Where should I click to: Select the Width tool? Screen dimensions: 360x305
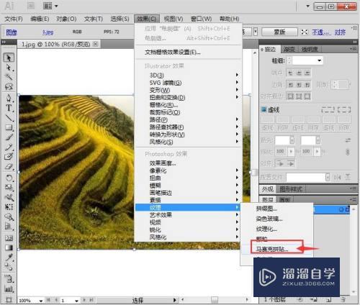point(9,197)
